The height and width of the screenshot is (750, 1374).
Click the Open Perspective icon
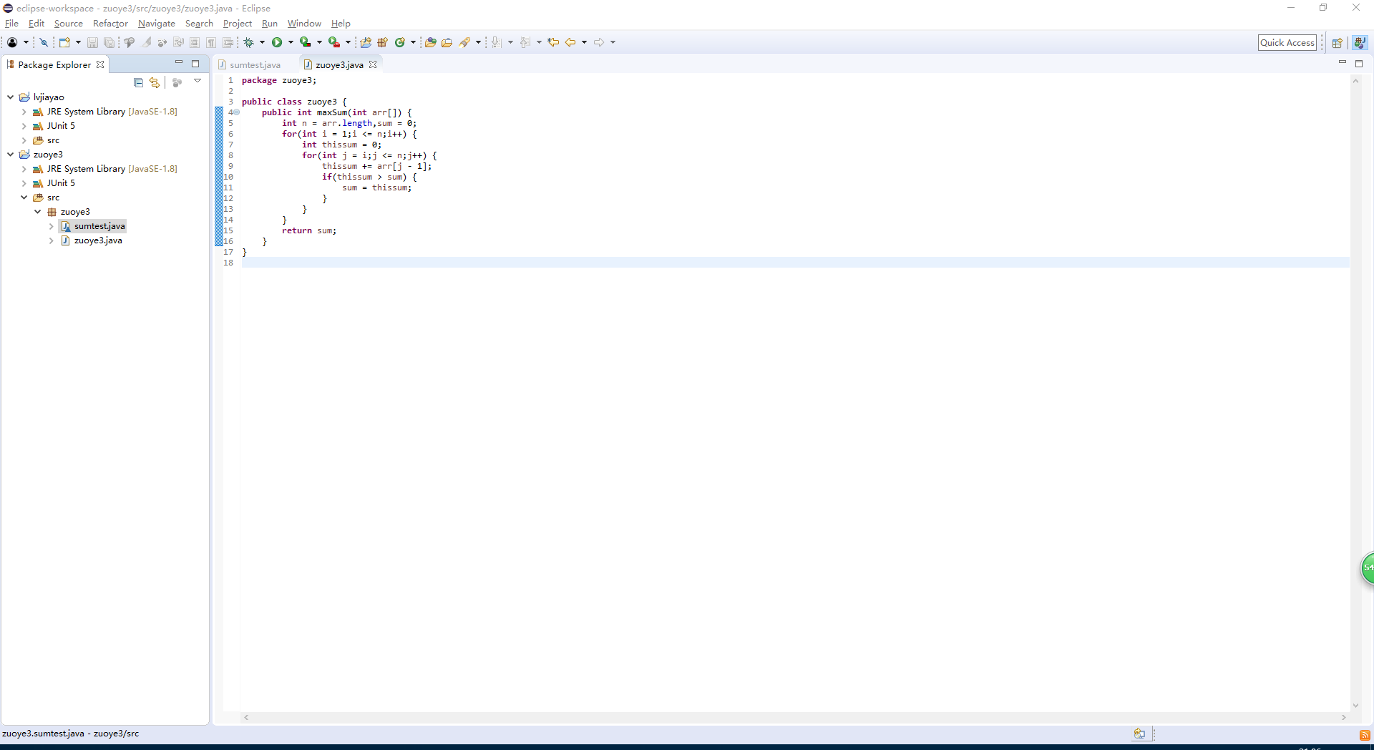coord(1337,43)
